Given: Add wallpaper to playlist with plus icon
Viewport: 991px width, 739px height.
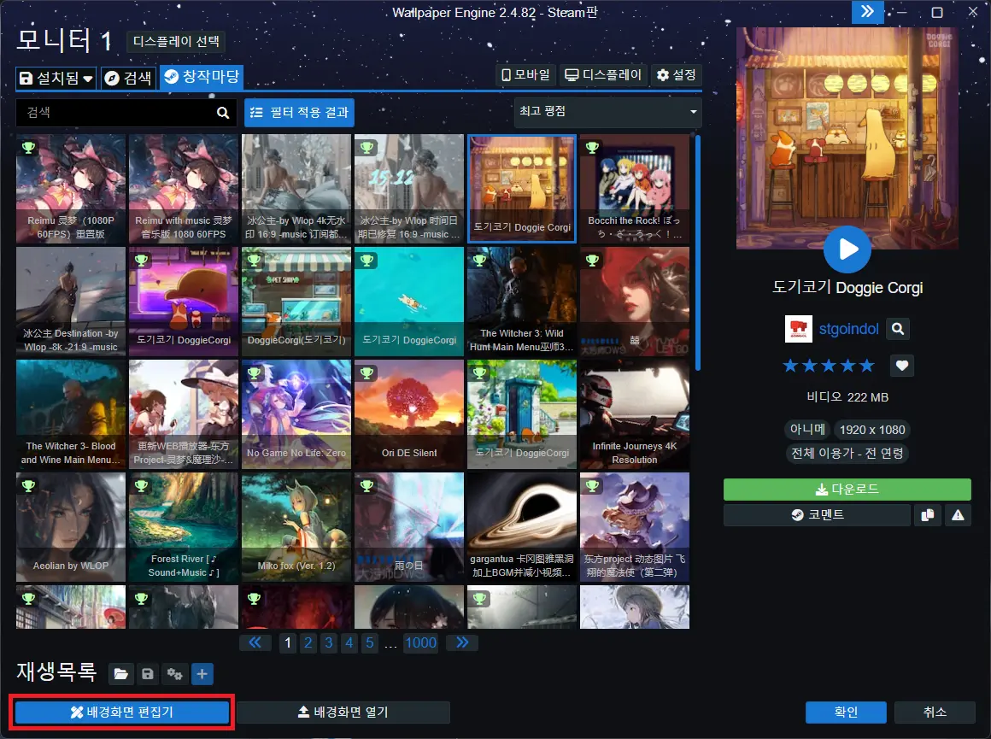Looking at the screenshot, I should click(x=202, y=674).
